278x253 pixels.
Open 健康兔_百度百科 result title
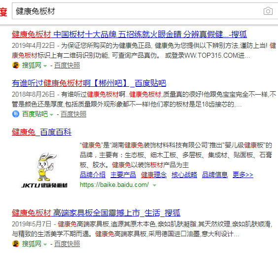[41, 132]
